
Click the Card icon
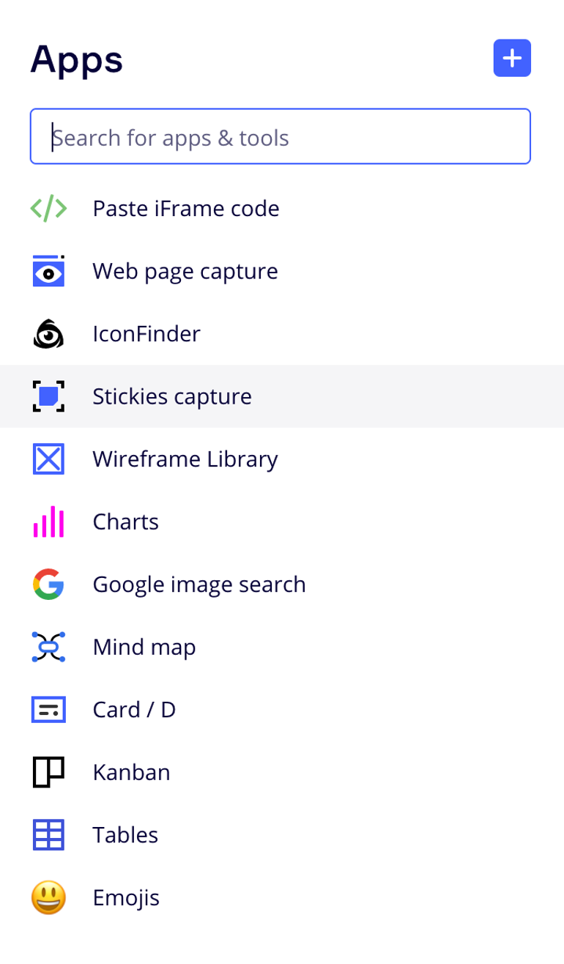(x=48, y=710)
